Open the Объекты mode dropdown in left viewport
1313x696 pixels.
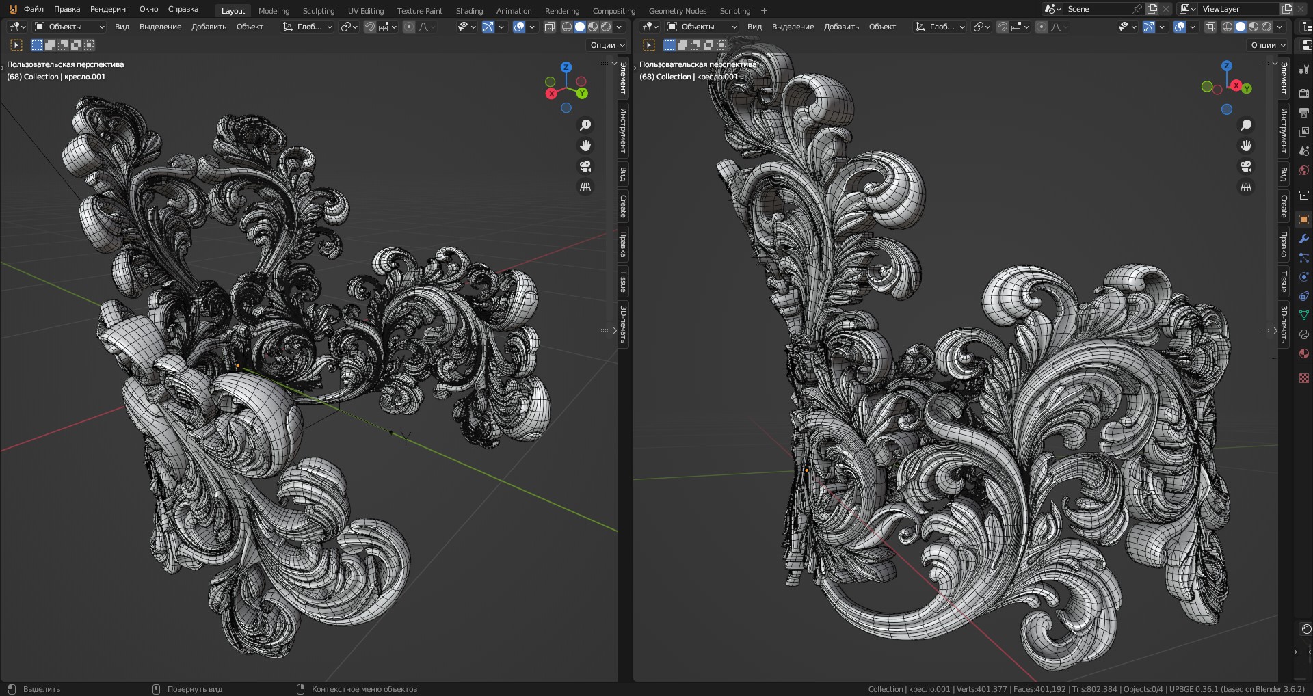coord(69,27)
